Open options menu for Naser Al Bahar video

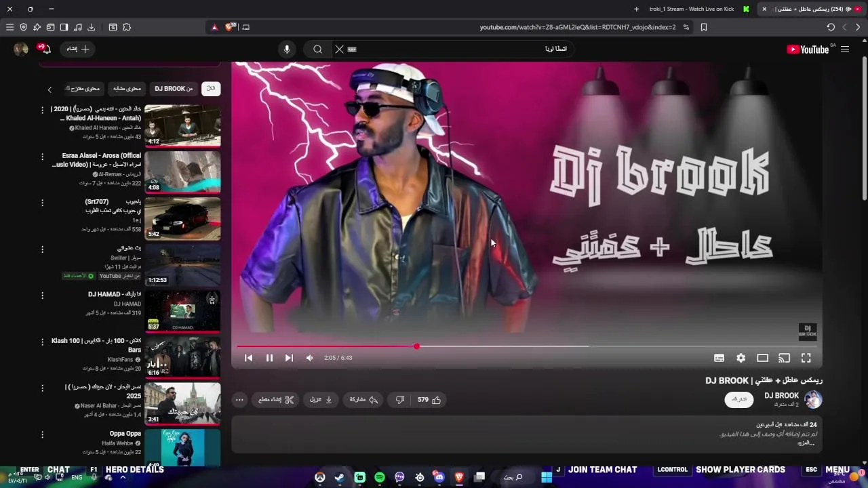42,388
